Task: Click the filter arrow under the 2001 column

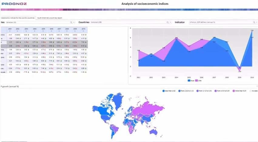Action: tap(10, 31)
